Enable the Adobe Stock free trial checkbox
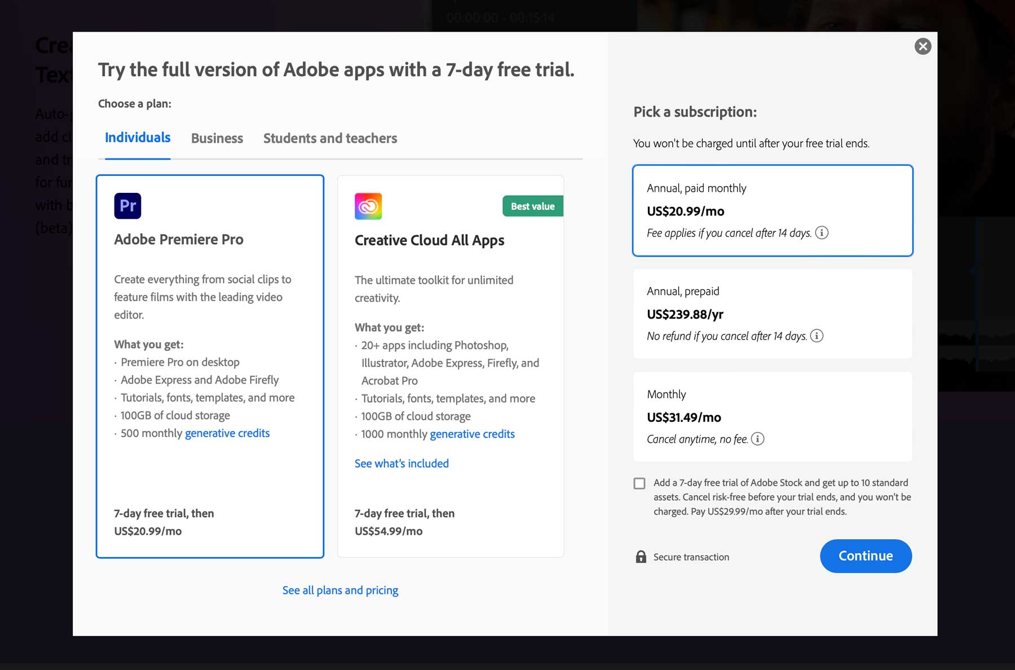Viewport: 1015px width, 670px height. [x=639, y=483]
